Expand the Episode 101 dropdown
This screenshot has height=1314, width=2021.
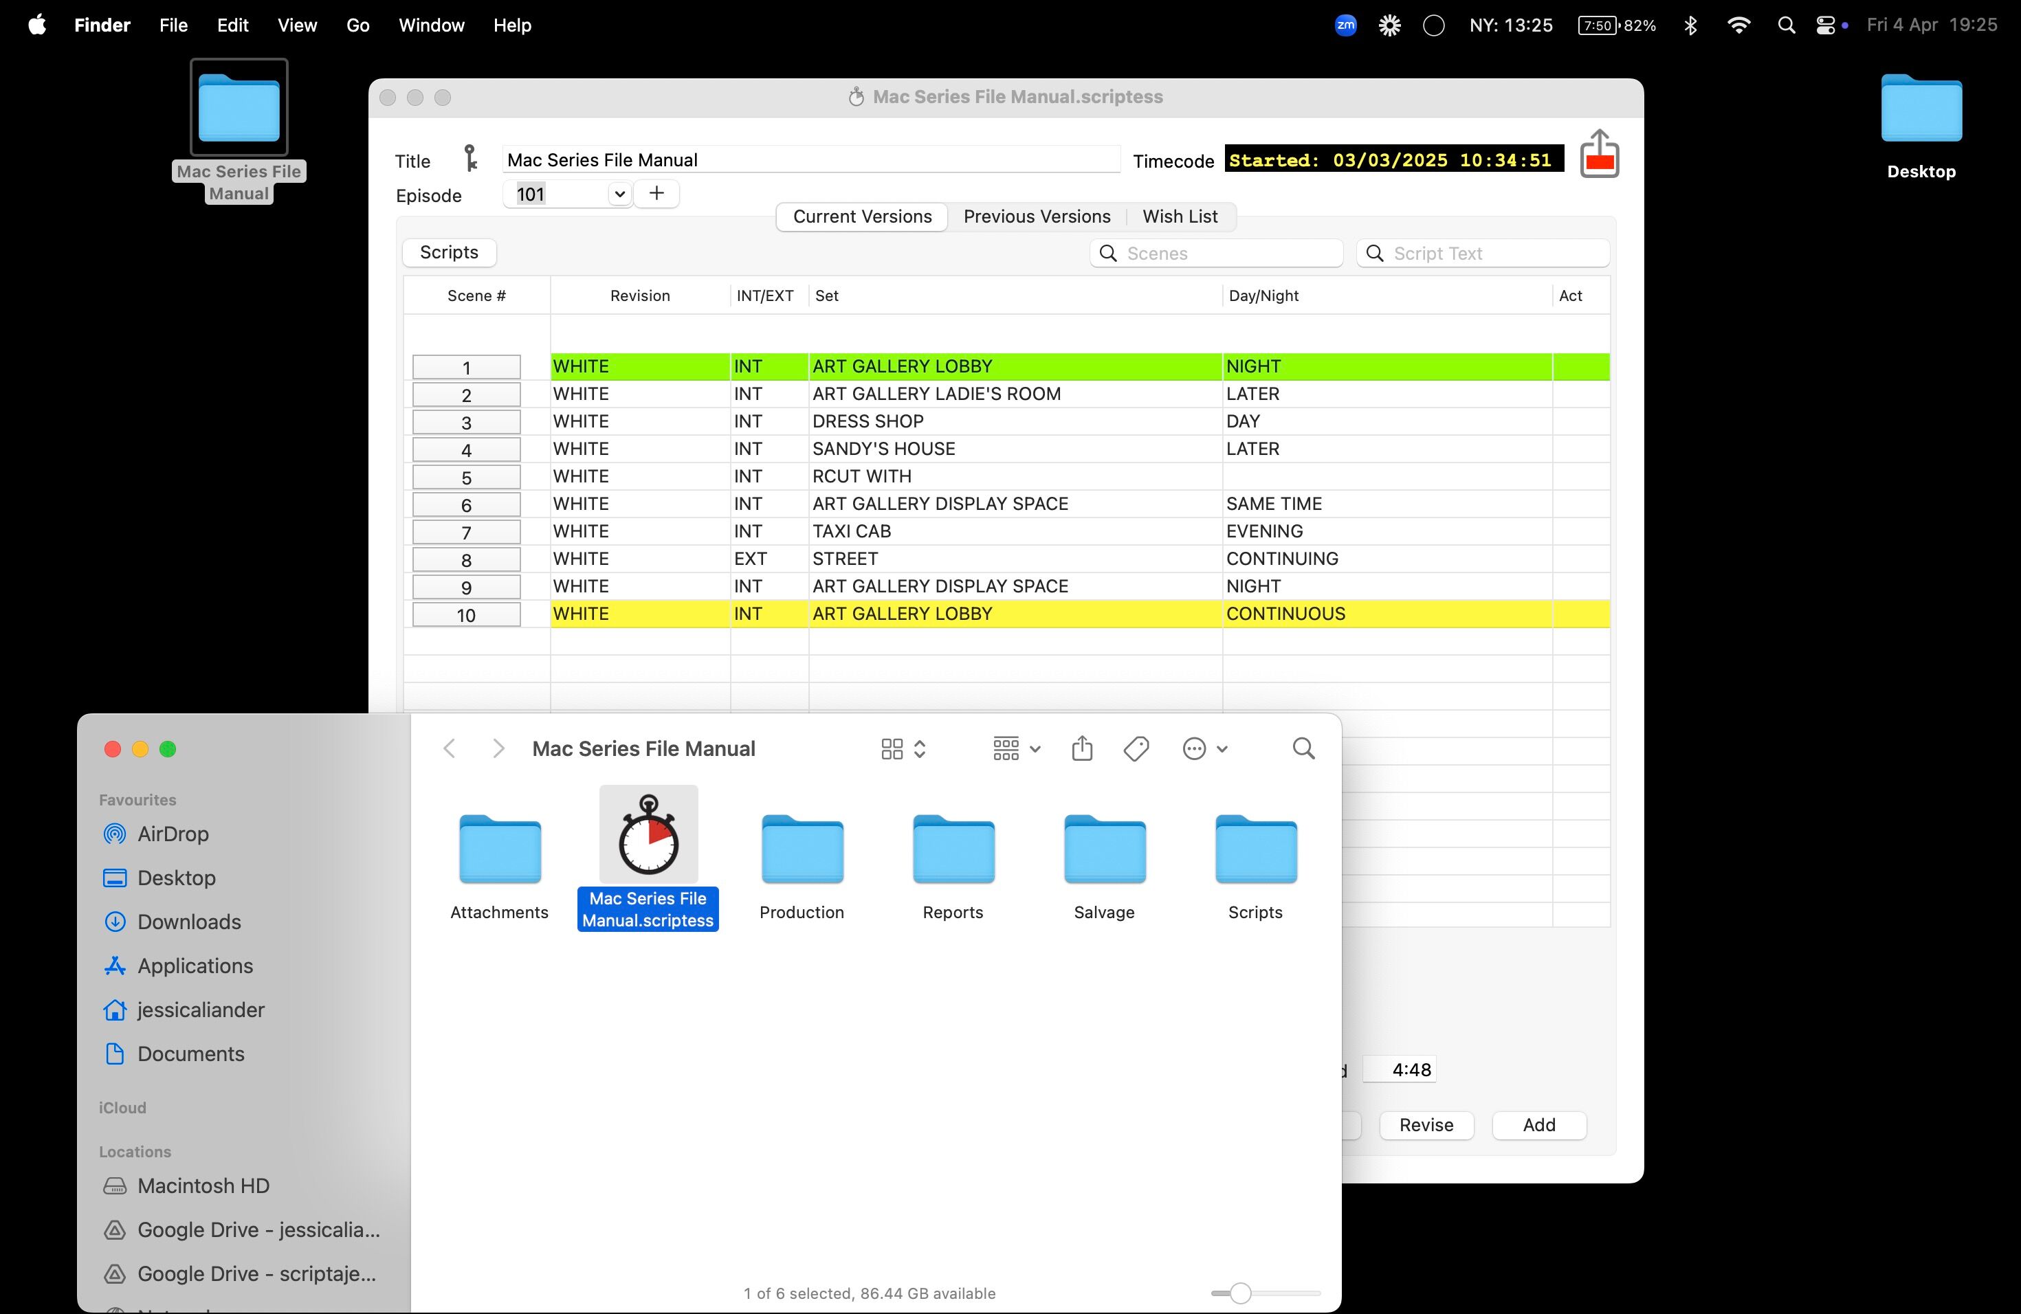(x=619, y=194)
